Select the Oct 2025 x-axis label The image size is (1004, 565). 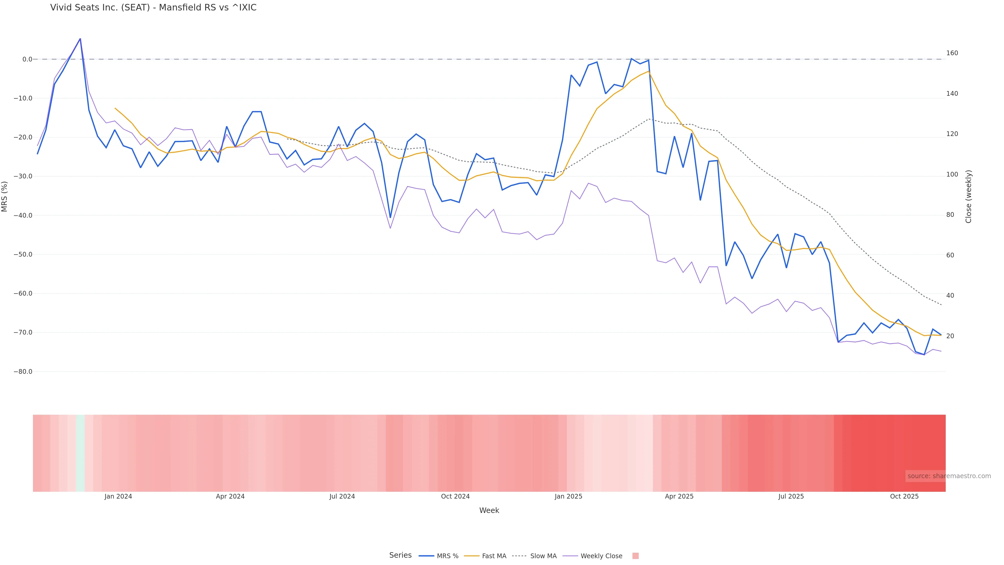tap(904, 497)
